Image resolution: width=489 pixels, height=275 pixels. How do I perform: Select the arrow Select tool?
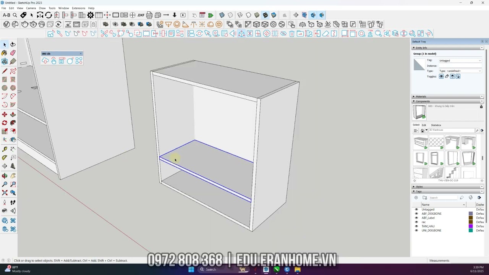(5, 44)
